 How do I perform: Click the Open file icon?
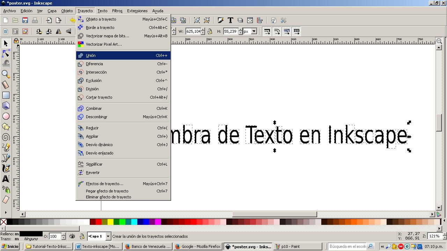point(15,21)
